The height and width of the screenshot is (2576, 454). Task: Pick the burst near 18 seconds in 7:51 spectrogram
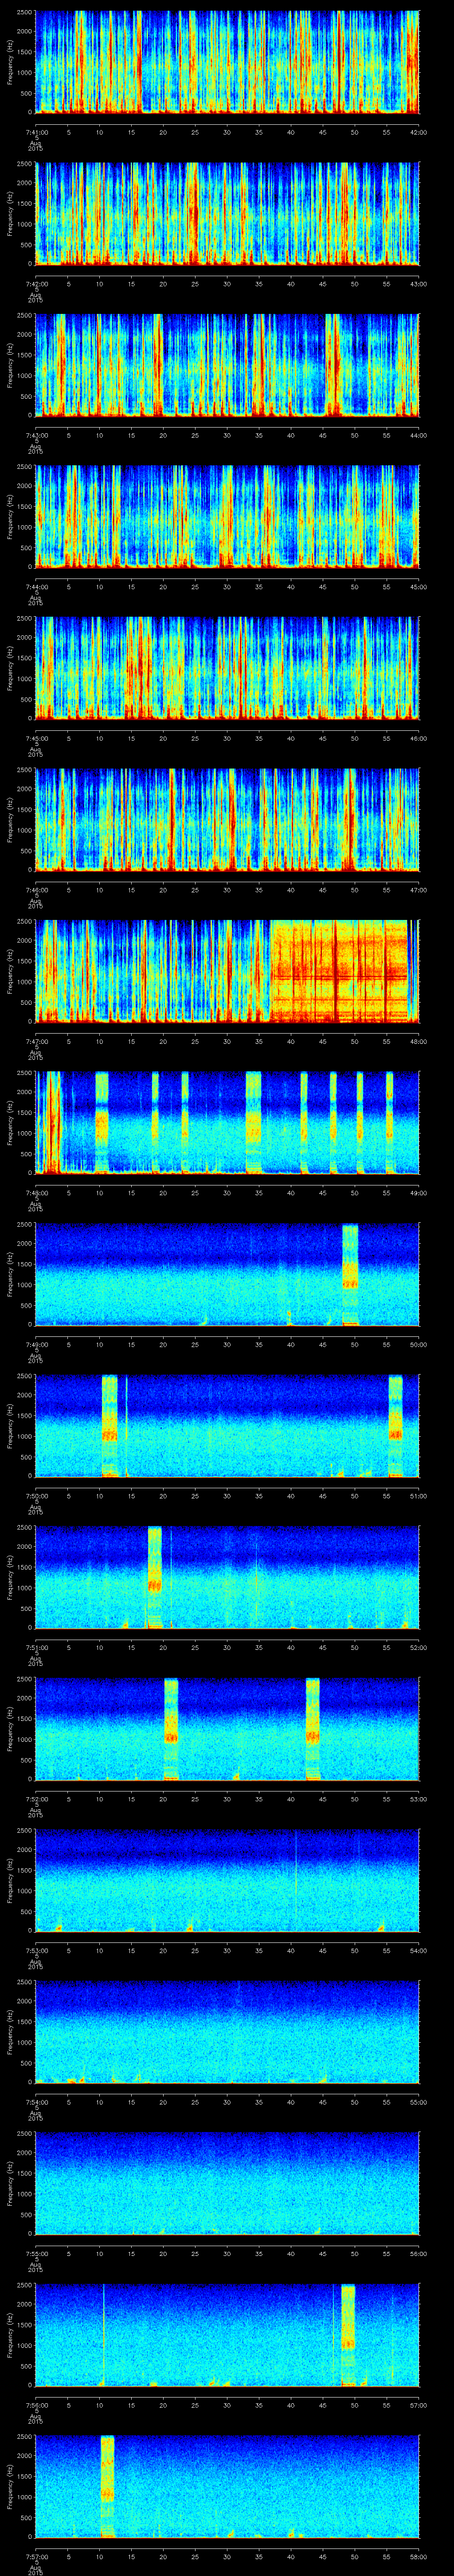click(154, 1577)
